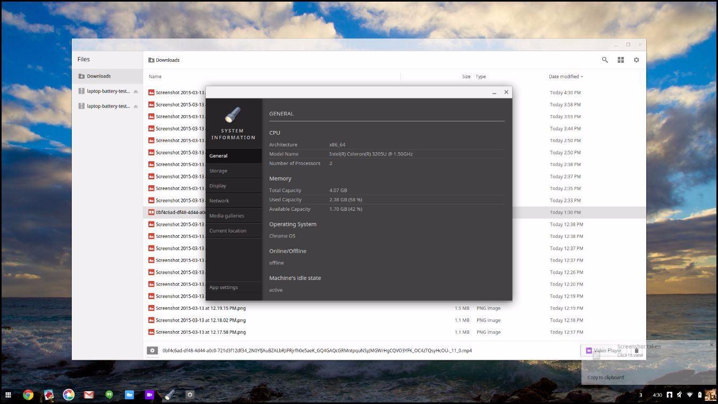
Task: Launch Chrome from the shelf
Action: pos(28,395)
